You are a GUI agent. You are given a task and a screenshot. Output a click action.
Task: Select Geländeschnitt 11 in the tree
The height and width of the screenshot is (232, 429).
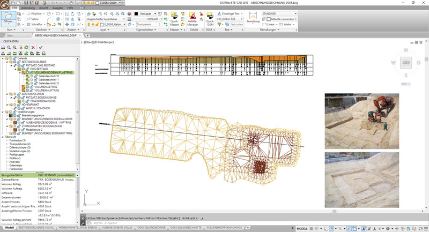tap(49, 80)
